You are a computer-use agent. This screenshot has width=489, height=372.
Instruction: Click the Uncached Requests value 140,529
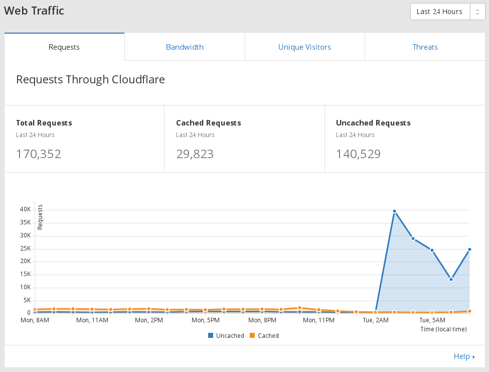358,154
